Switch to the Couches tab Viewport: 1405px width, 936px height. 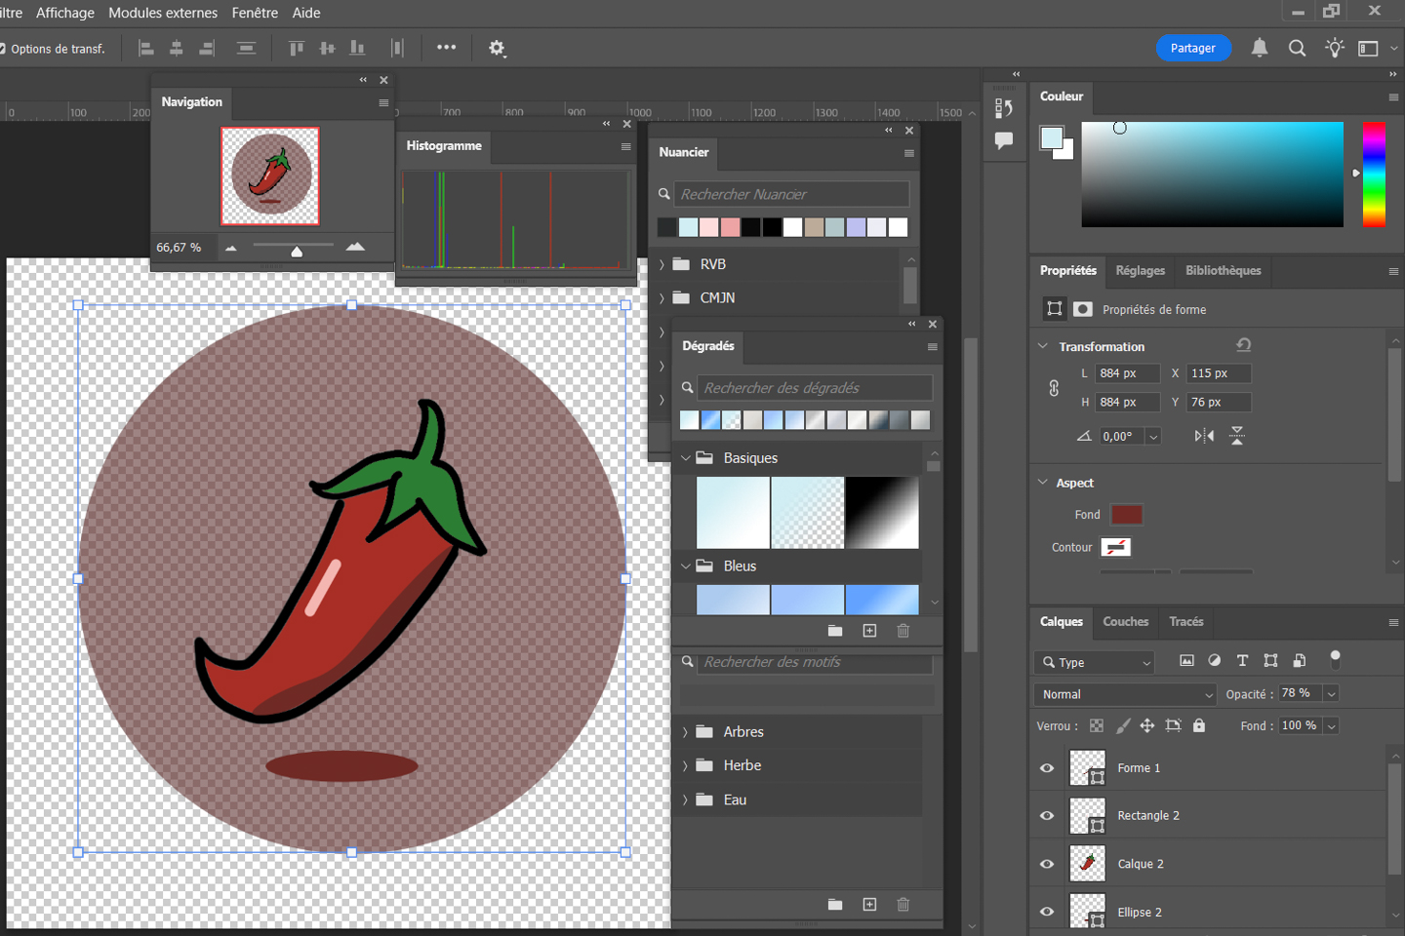pos(1125,622)
